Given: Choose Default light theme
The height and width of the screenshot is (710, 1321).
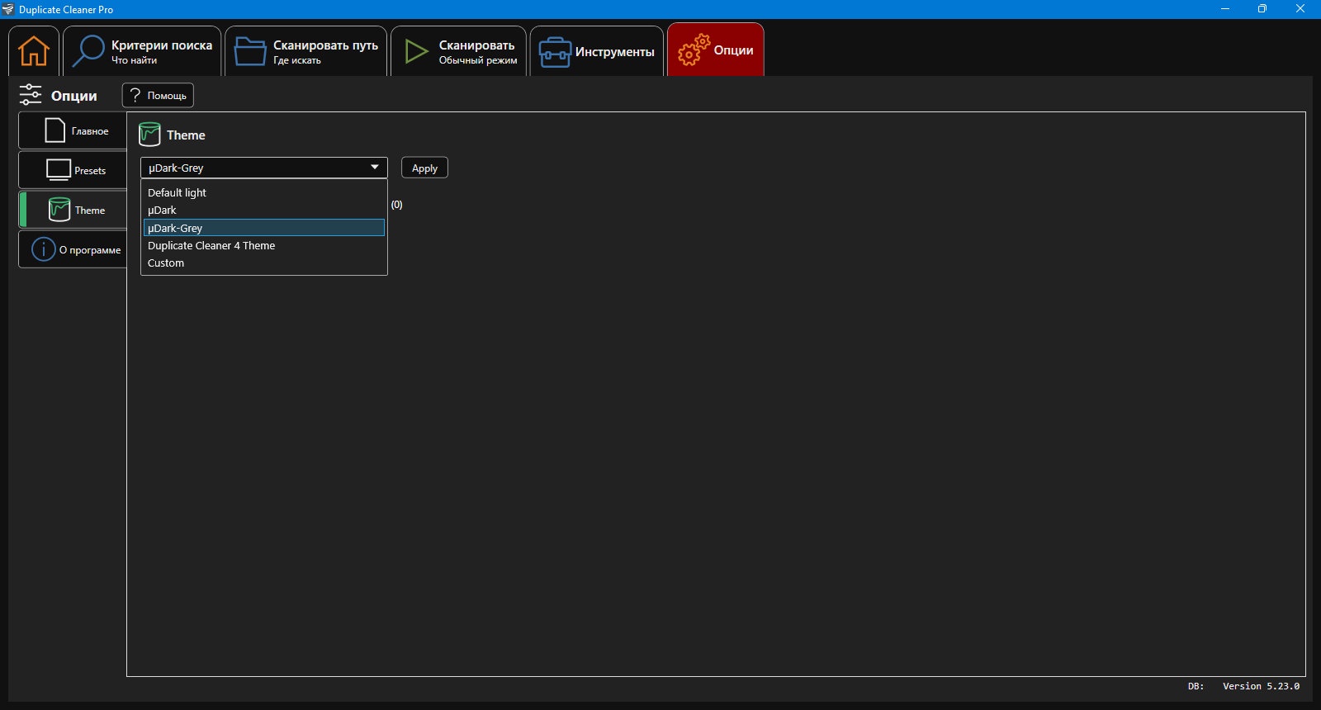Looking at the screenshot, I should pyautogui.click(x=264, y=192).
